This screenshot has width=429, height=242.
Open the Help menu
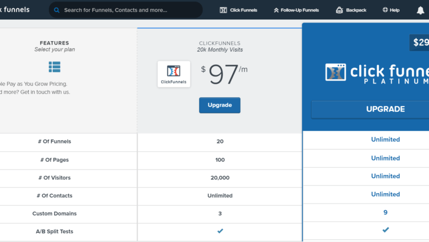click(391, 10)
